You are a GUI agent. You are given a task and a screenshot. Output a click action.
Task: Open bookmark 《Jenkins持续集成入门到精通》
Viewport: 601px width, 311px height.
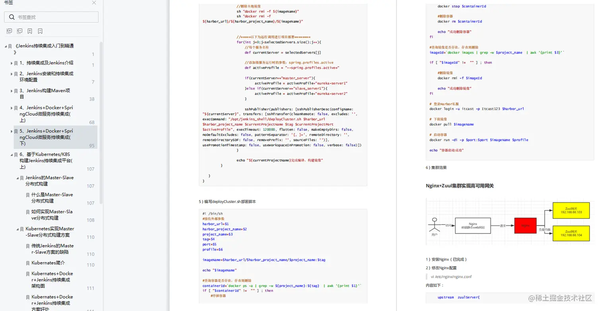(x=45, y=49)
